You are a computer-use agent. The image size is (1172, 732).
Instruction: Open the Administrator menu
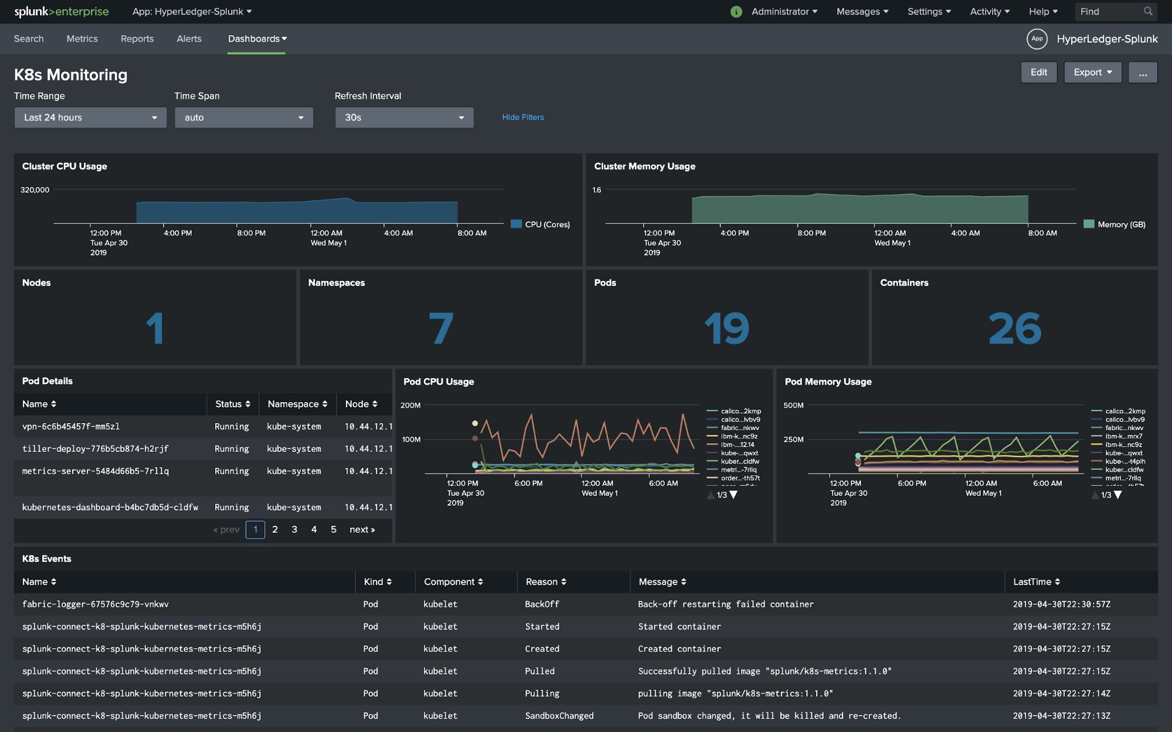click(x=784, y=12)
